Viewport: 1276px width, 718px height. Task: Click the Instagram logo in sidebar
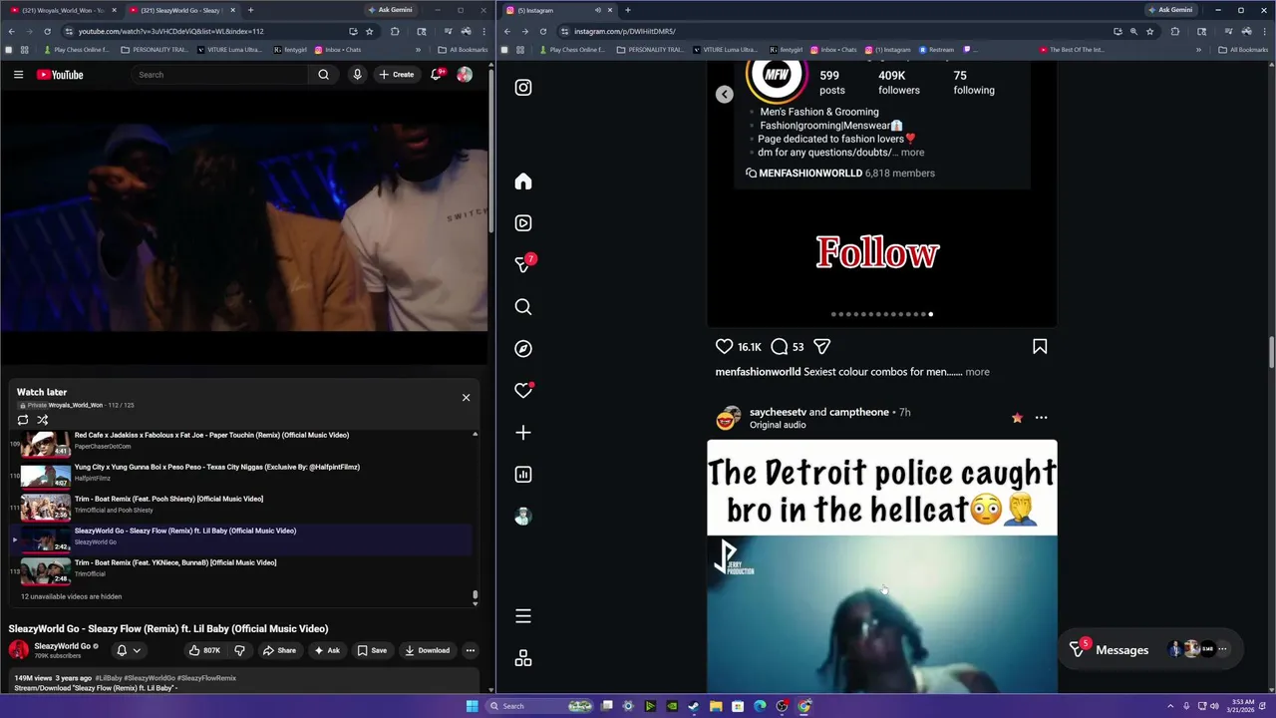coord(523,88)
